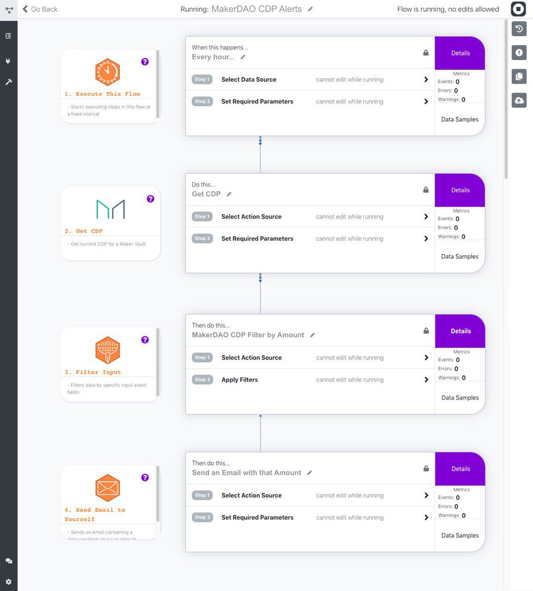Click 'Every hour...' card title

(x=213, y=57)
